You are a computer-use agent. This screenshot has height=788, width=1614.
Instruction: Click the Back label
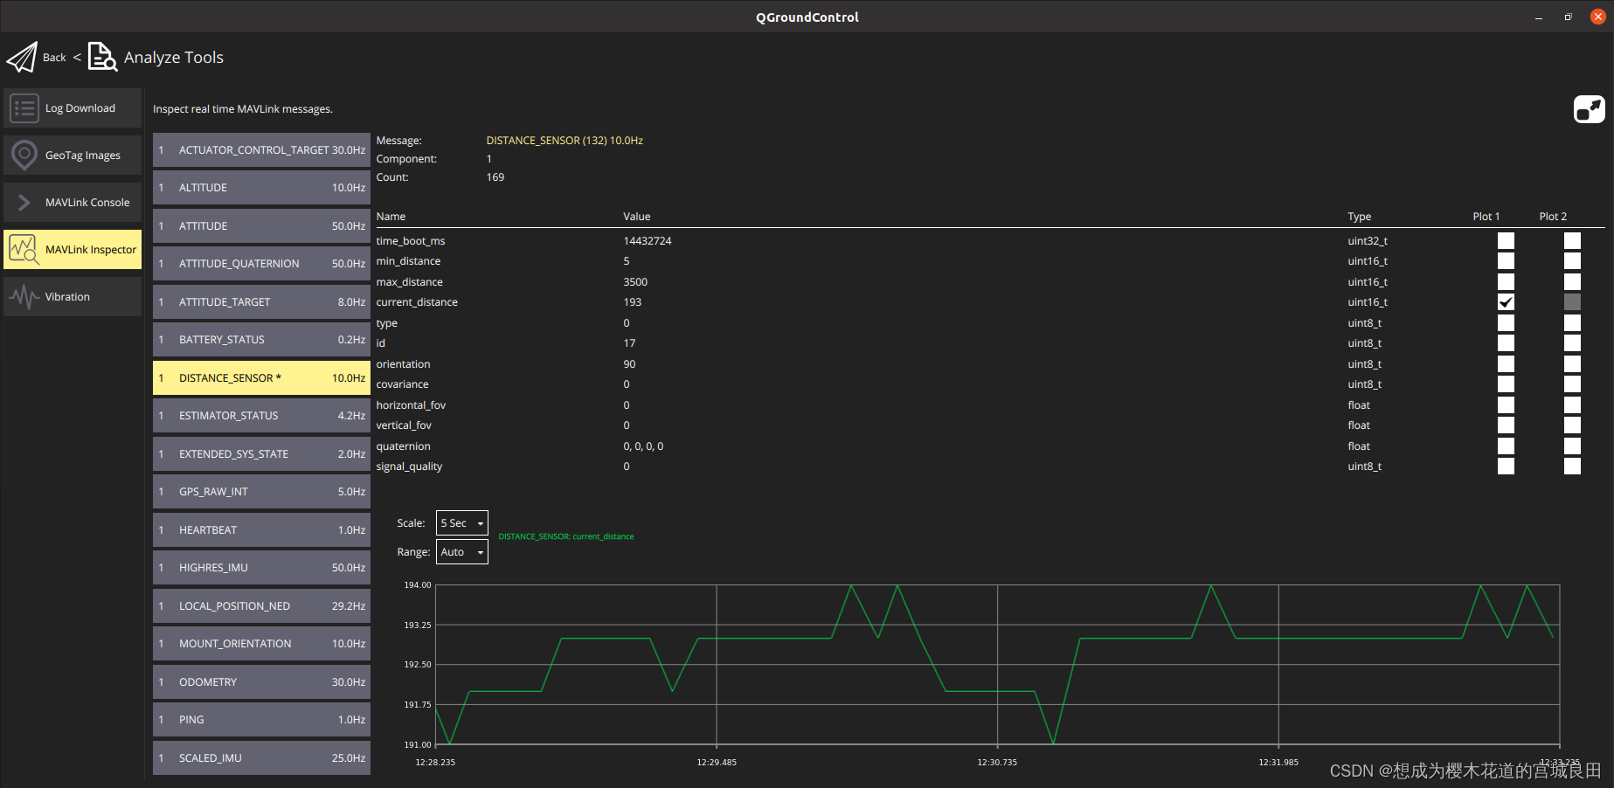pyautogui.click(x=54, y=58)
